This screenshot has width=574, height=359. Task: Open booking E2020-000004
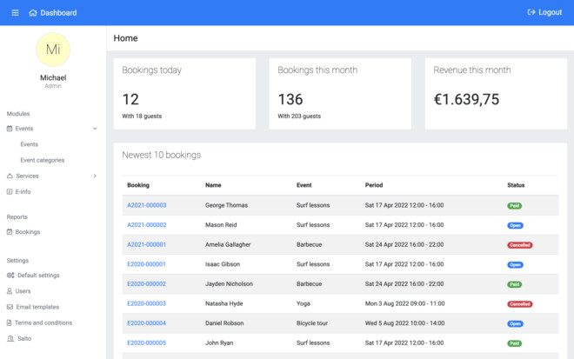point(146,323)
